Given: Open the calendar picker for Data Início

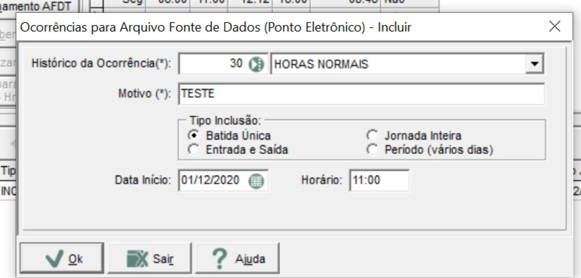Looking at the screenshot, I should tap(256, 181).
